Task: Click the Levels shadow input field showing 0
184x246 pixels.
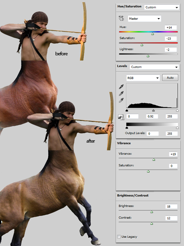Action: [133, 117]
